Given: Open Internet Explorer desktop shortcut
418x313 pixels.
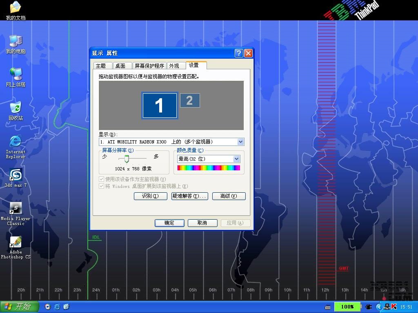Looking at the screenshot, I should (16, 141).
